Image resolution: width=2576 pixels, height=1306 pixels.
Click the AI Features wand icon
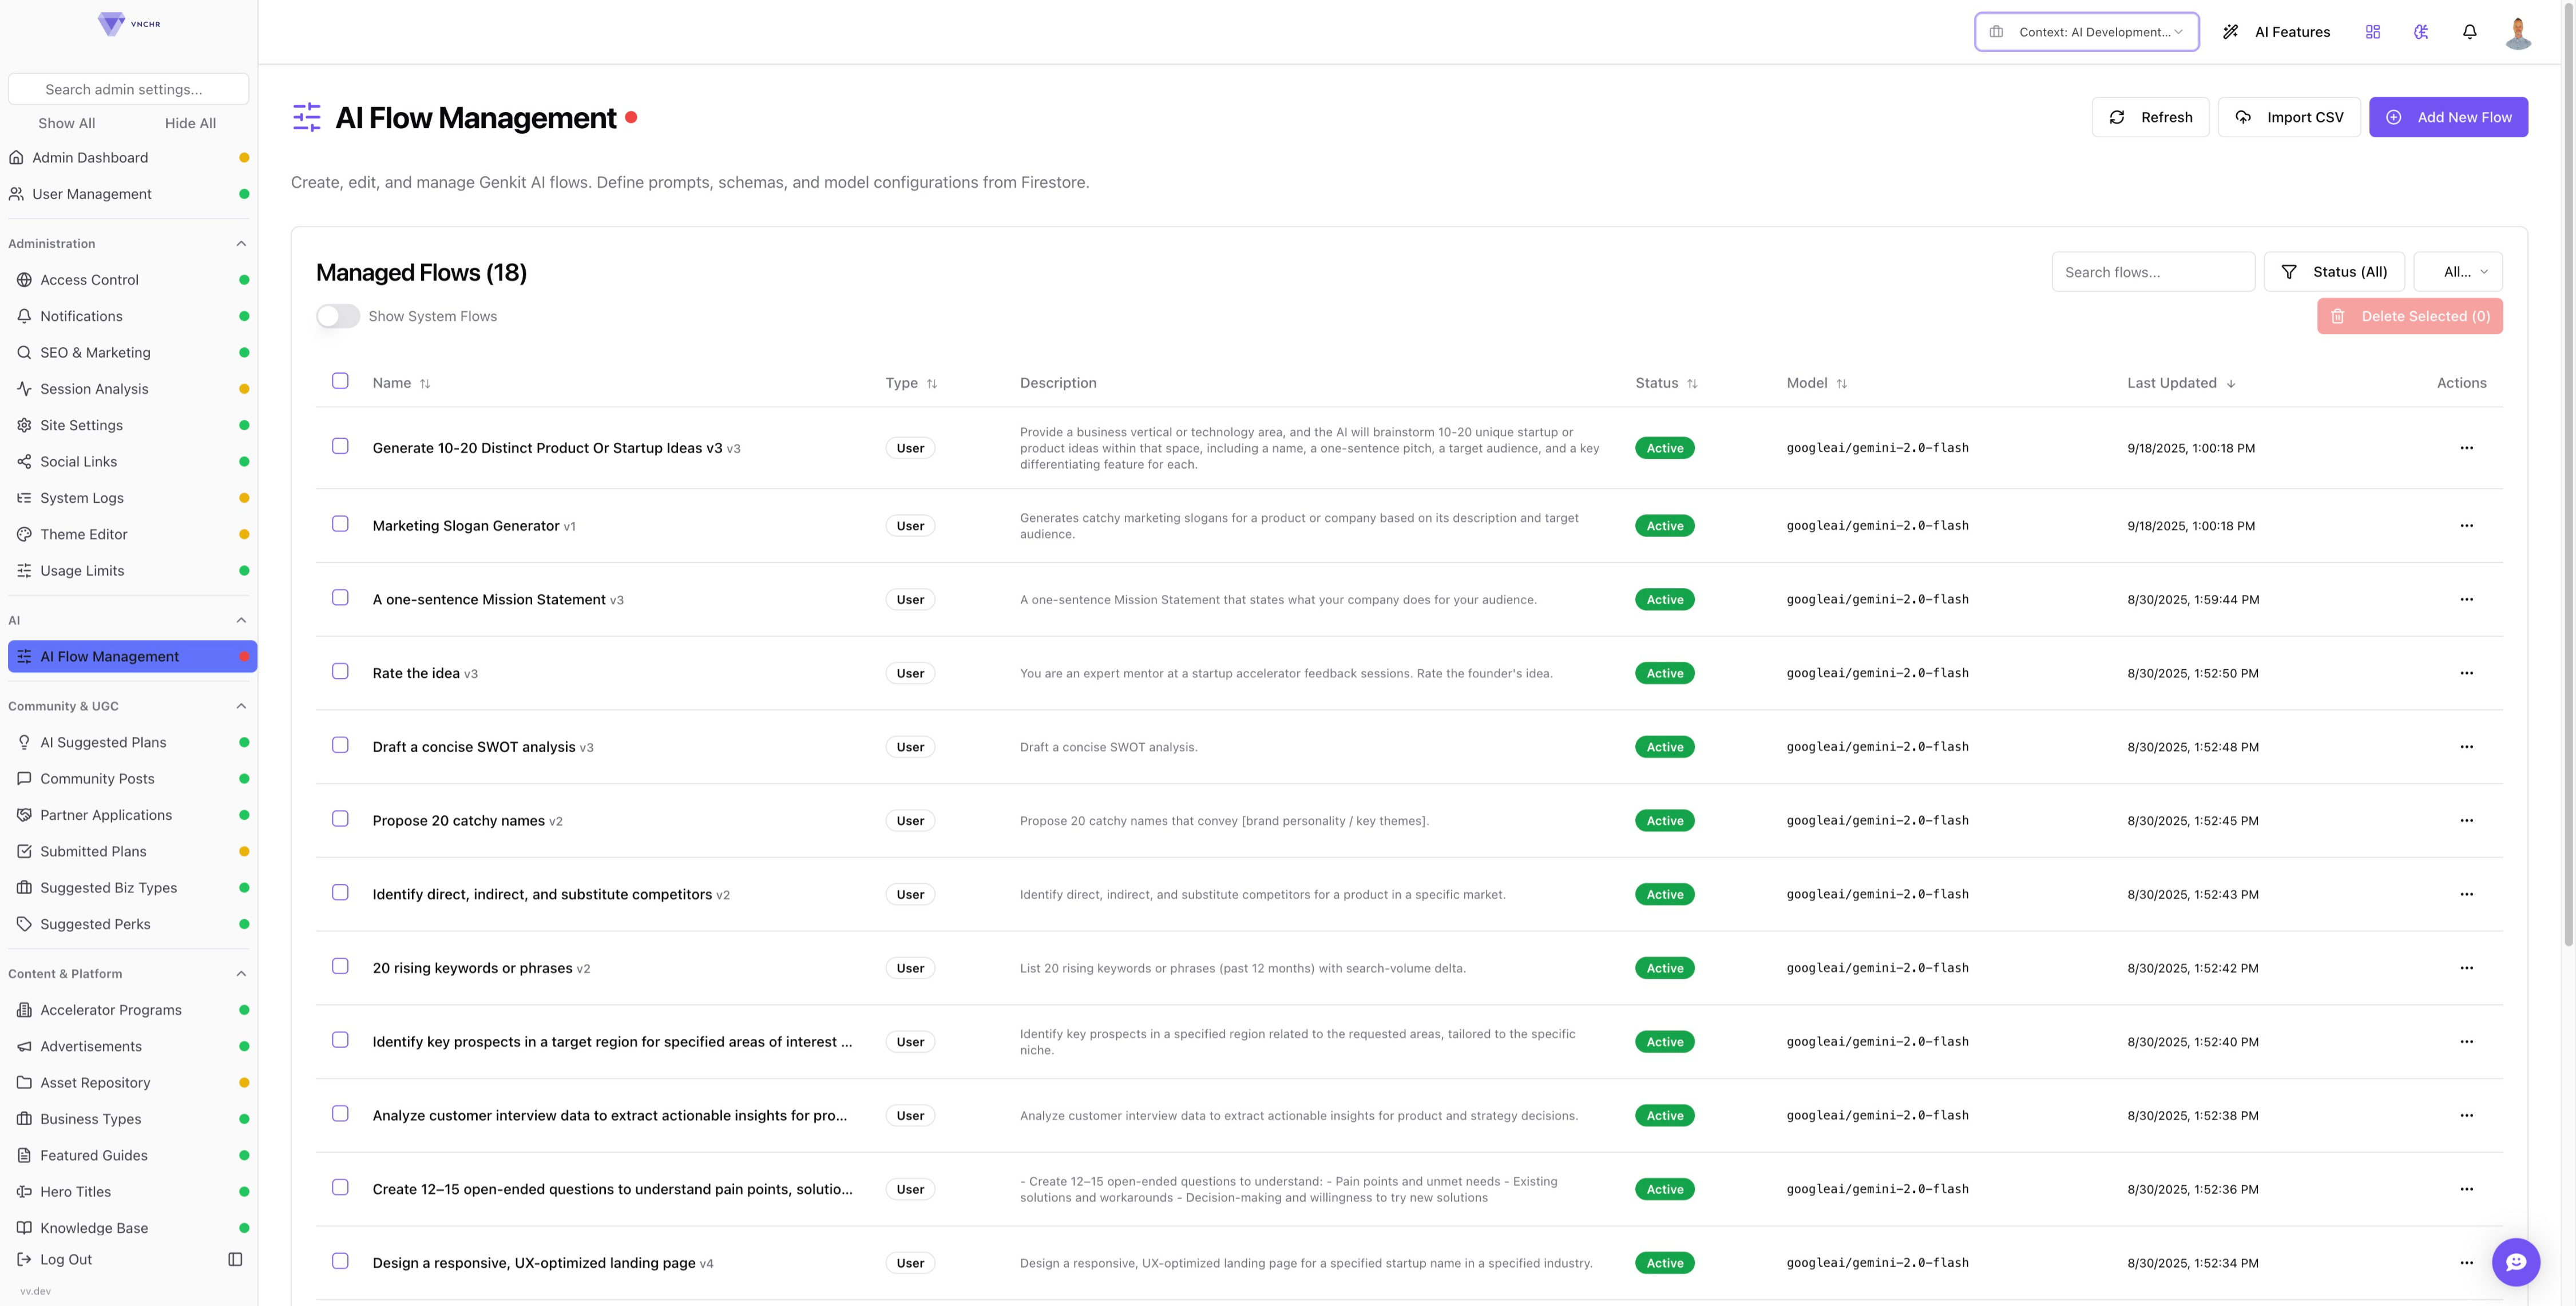coord(2230,32)
